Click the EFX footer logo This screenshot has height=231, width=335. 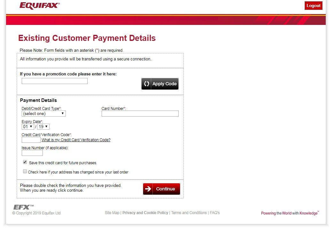pos(24,207)
